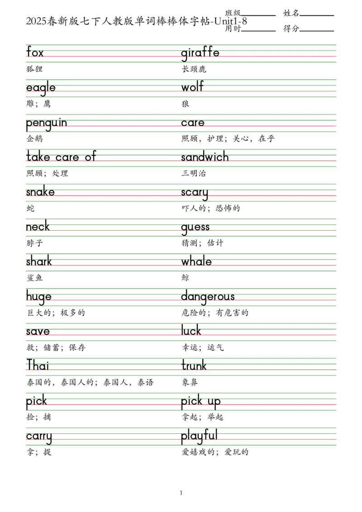Select the word "dangerous"
362x512 pixels.
pos(208,297)
